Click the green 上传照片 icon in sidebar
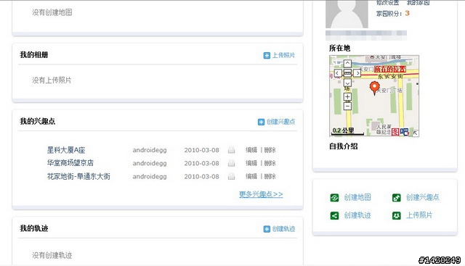 tap(397, 216)
